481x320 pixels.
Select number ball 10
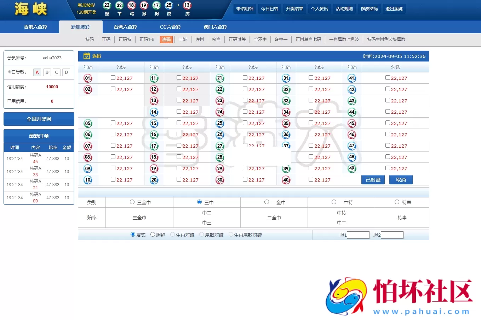(87, 180)
